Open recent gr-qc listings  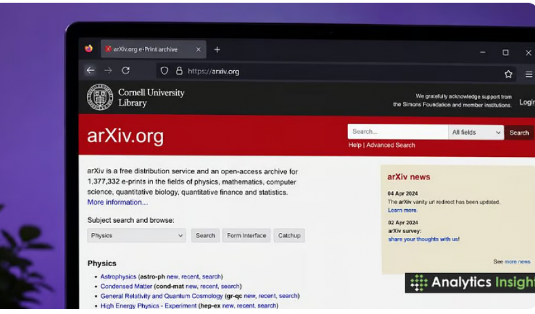click(267, 296)
